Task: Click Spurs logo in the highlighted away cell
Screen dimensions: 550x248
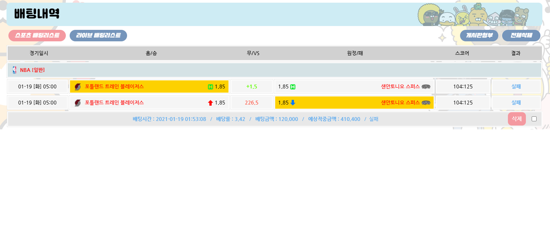Action: (426, 103)
